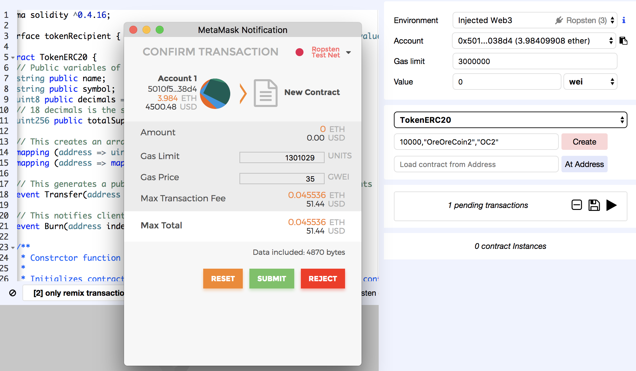Click the green zoom window button
The image size is (636, 371).
tap(160, 30)
